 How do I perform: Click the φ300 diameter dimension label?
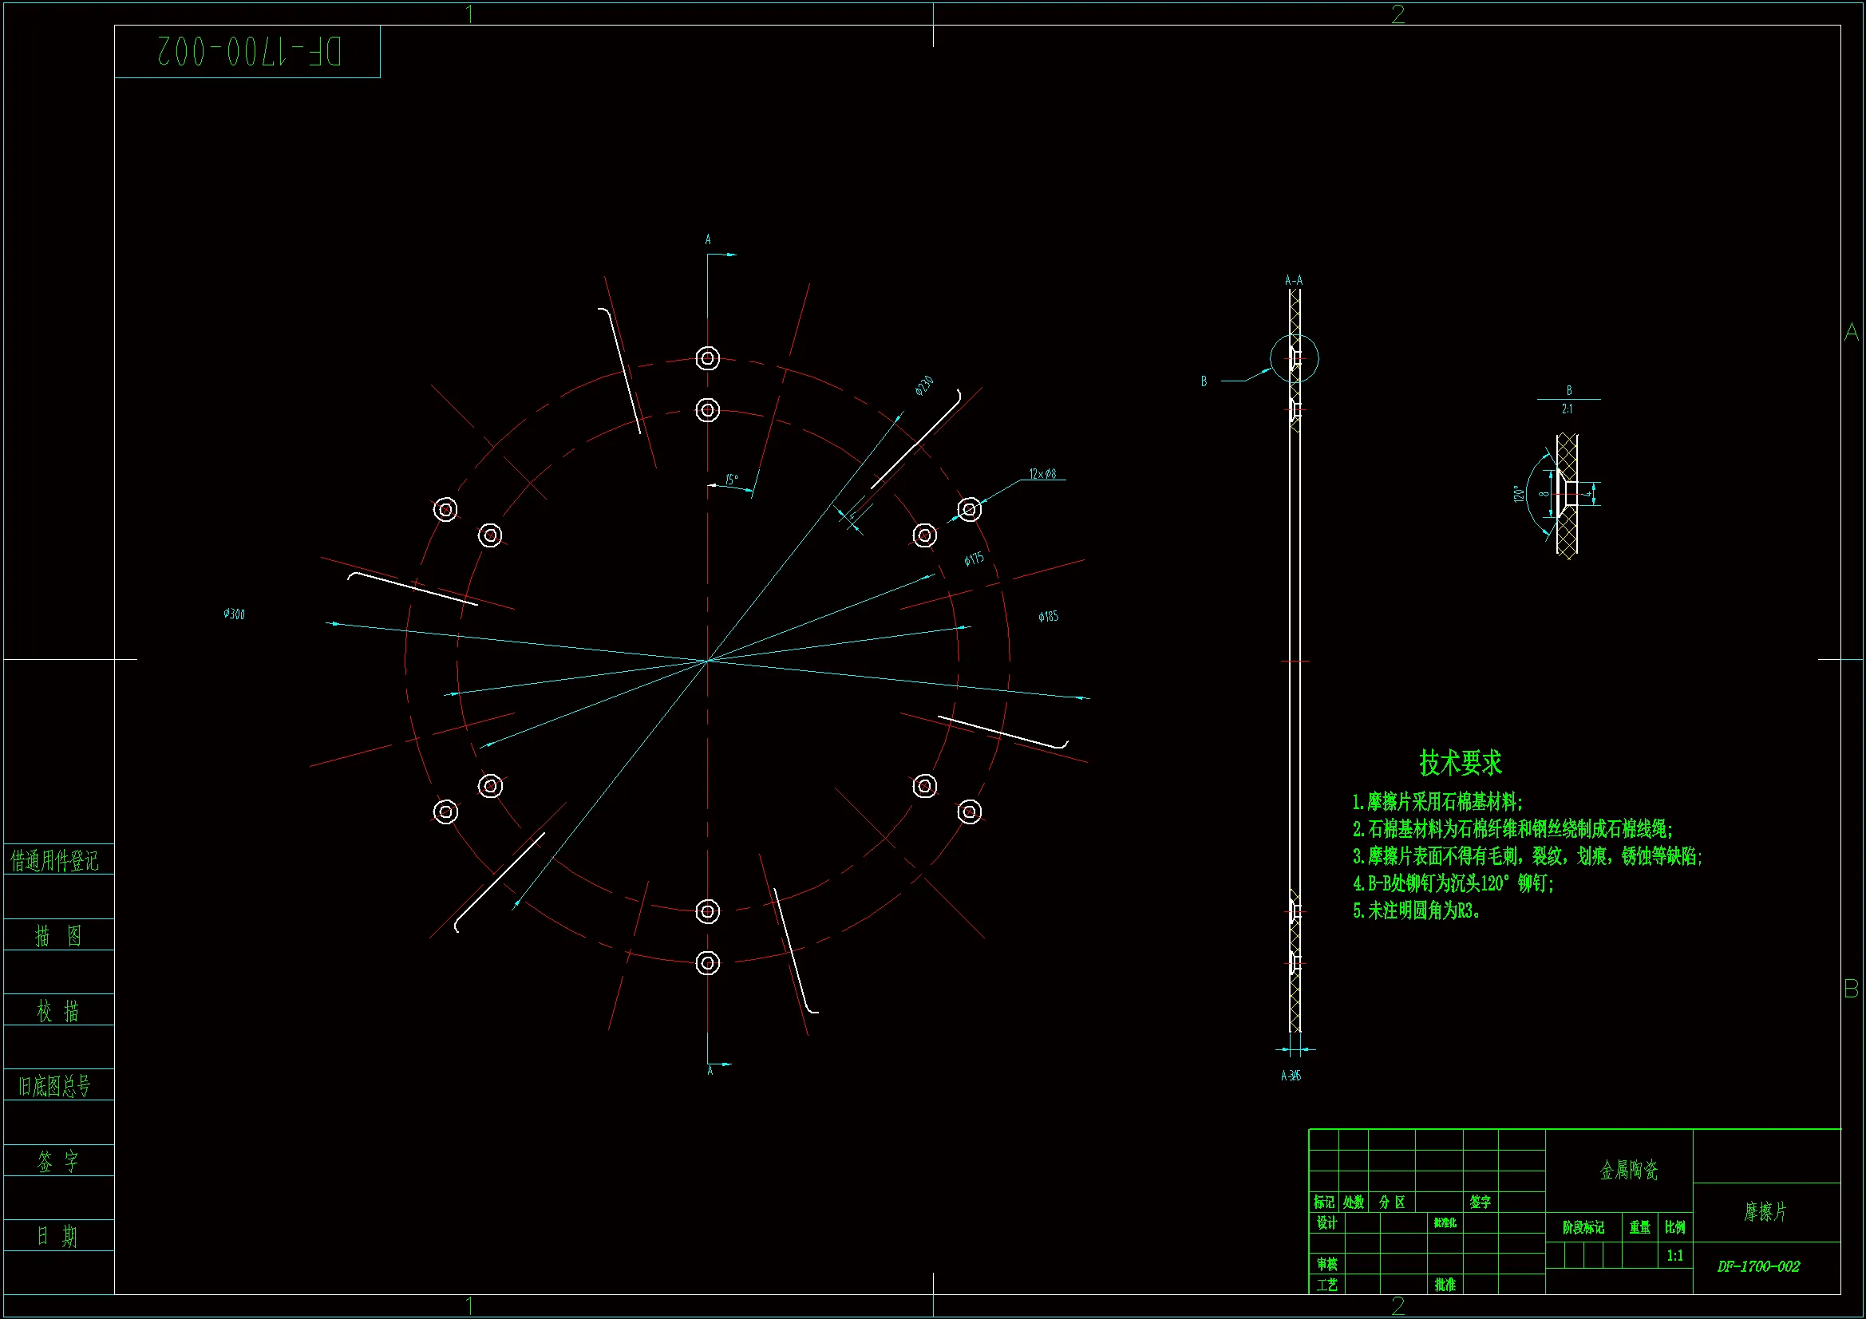pyautogui.click(x=234, y=614)
